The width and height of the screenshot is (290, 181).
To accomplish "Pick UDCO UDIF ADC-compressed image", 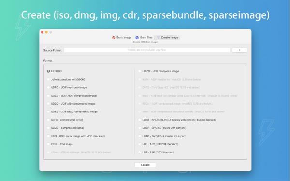I will [72, 96].
